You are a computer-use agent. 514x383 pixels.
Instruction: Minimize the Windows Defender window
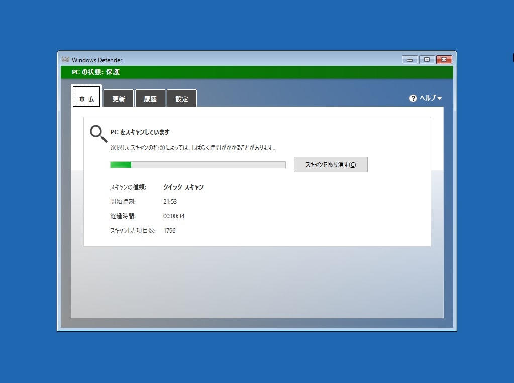[x=410, y=60]
